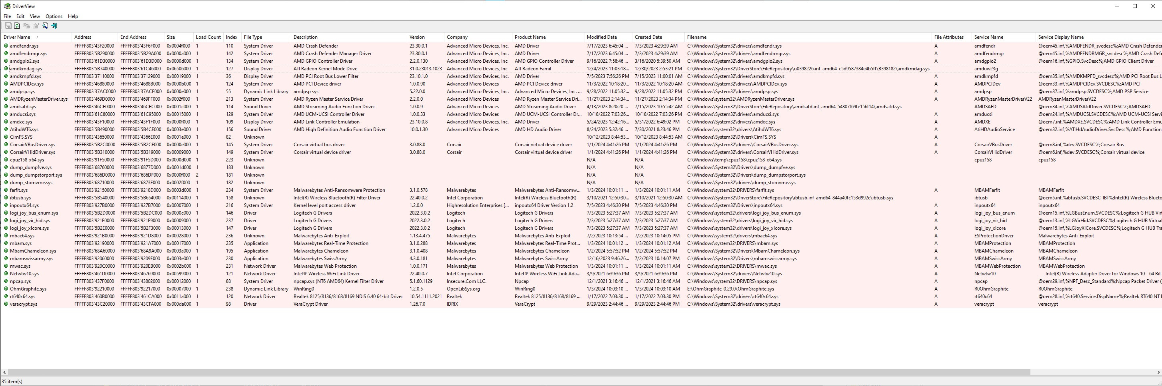
Task: Sort by the File Type column header
Action: [x=266, y=38]
